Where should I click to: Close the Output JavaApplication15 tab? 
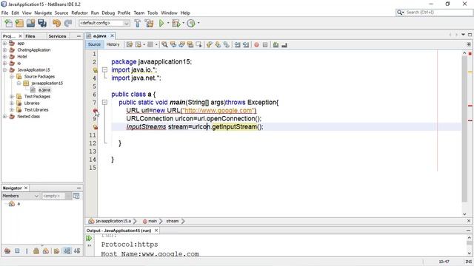tap(156, 231)
